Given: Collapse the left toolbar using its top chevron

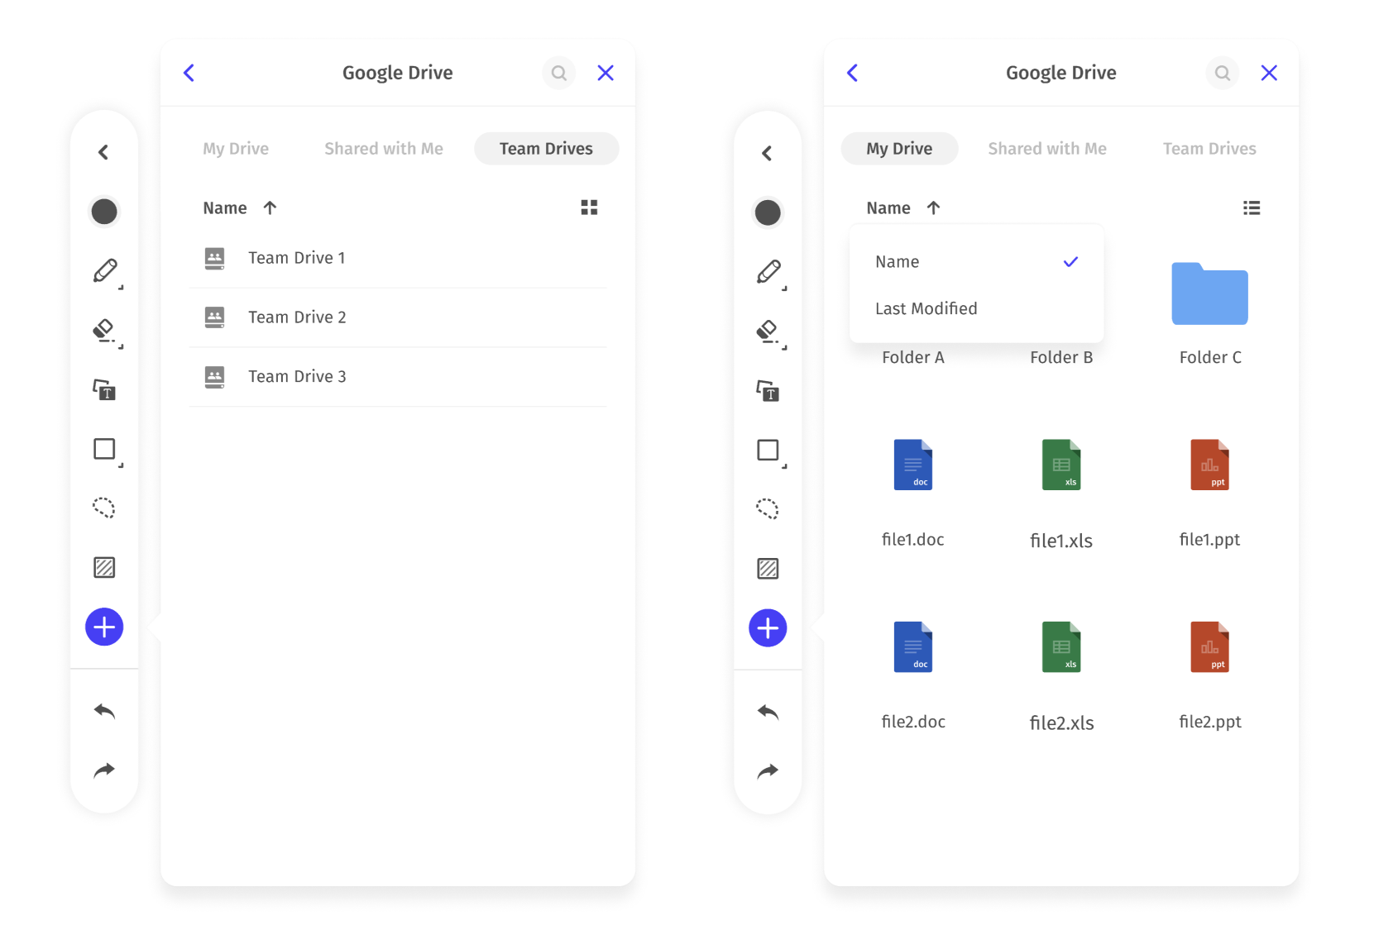Looking at the screenshot, I should coord(103,152).
